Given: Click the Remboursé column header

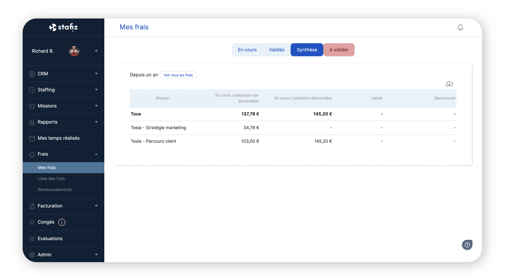Looking at the screenshot, I should point(445,98).
